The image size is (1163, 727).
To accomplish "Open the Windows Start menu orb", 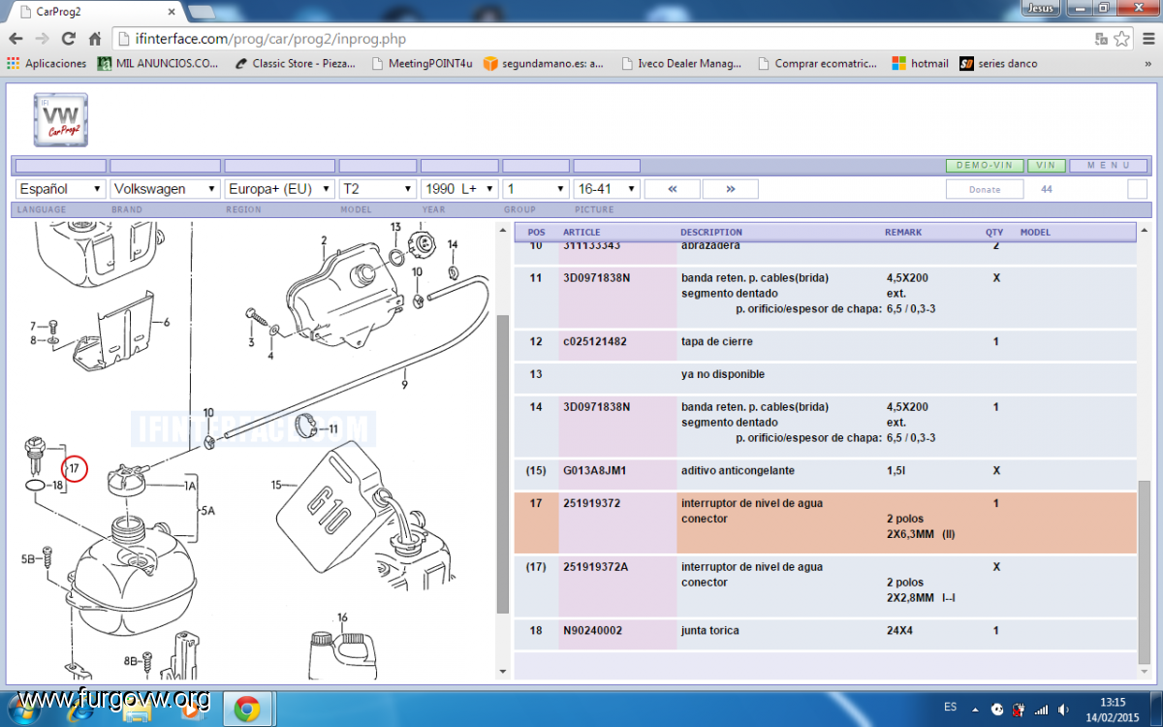I will pos(25,709).
